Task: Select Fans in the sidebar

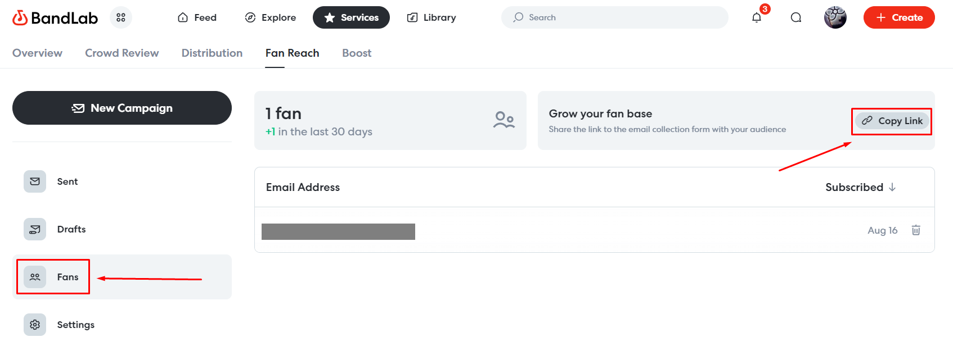Action: tap(67, 277)
